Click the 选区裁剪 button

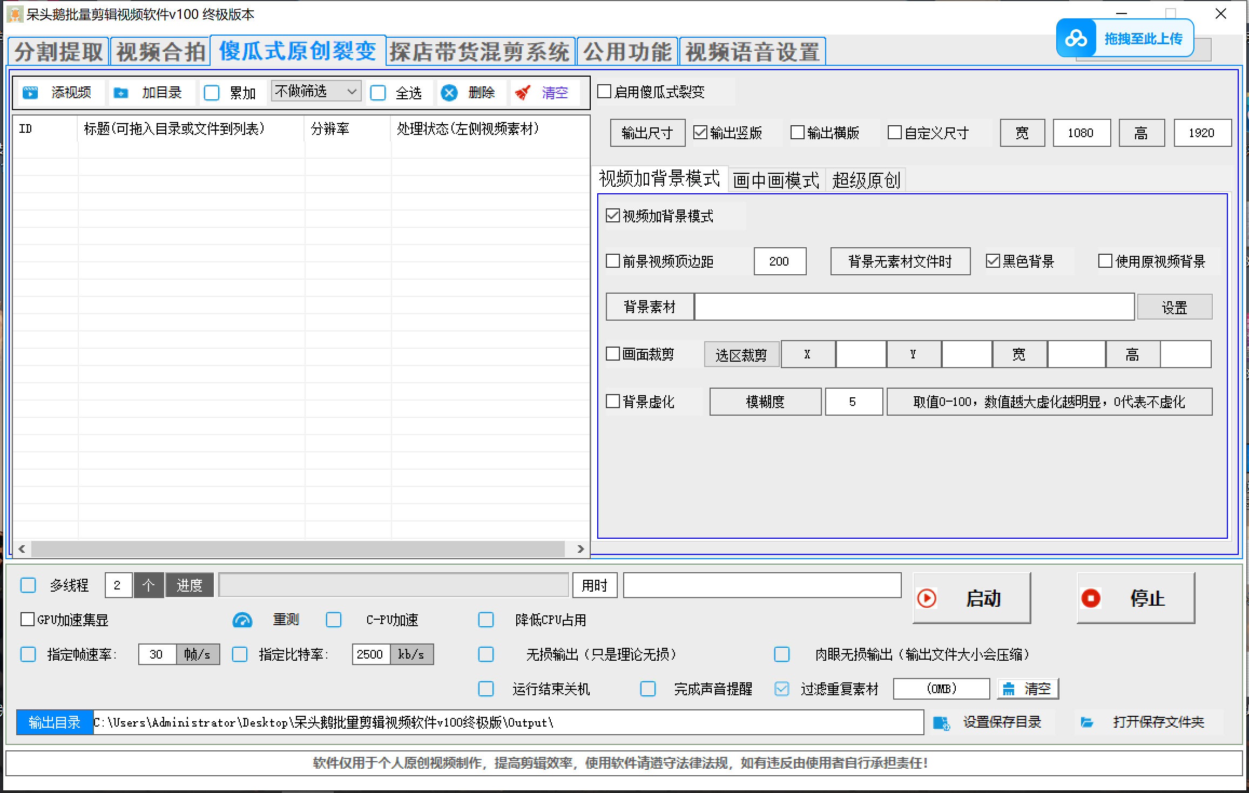point(741,355)
